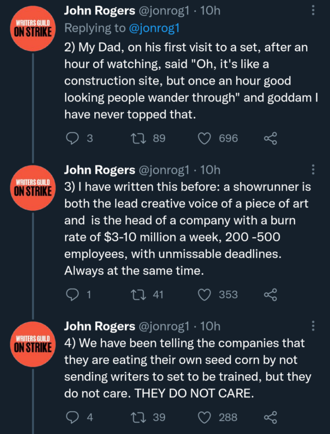
Task: Like the 'THEY DO NOT CARE' tweet
Action: tap(205, 417)
